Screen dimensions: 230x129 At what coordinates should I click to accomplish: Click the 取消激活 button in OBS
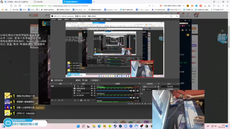pyautogui.click(x=95, y=80)
